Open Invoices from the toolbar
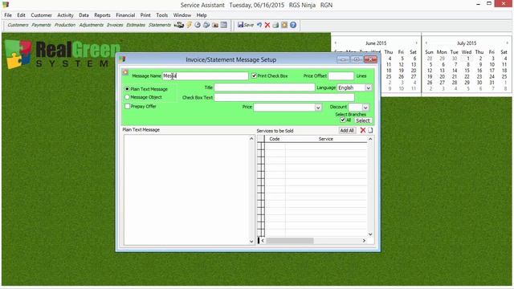The height and width of the screenshot is (289, 514). [x=115, y=25]
